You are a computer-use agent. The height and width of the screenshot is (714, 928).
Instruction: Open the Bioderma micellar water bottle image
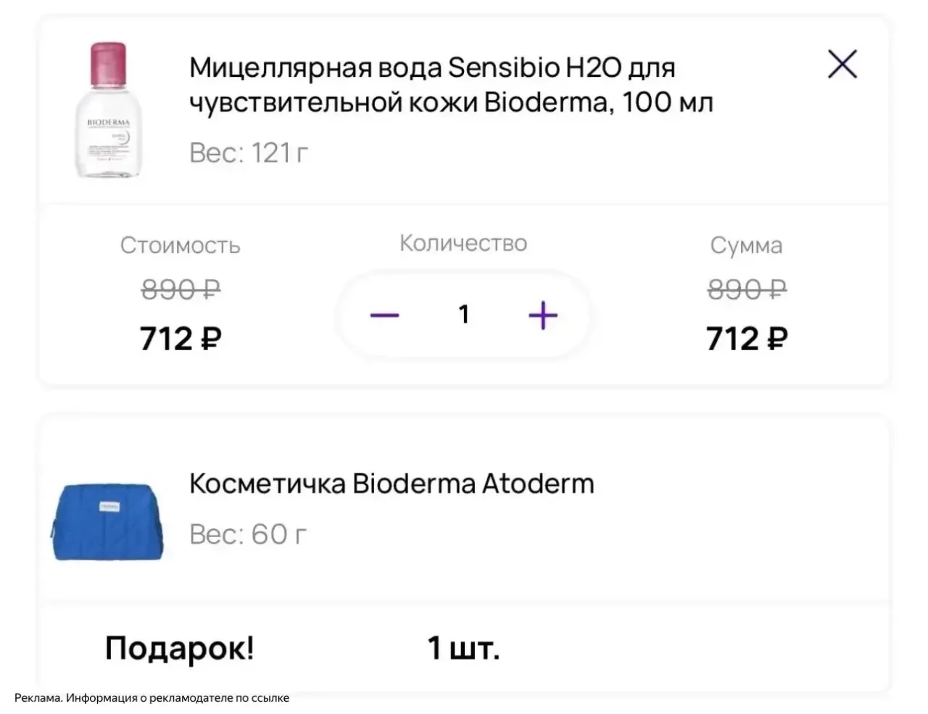tap(109, 110)
